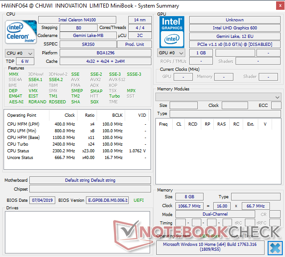Image resolution: width=285 pixels, height=257 pixels.
Task: Click the PCIe v1.1 x0 DISABLED field
Action: tap(235, 45)
